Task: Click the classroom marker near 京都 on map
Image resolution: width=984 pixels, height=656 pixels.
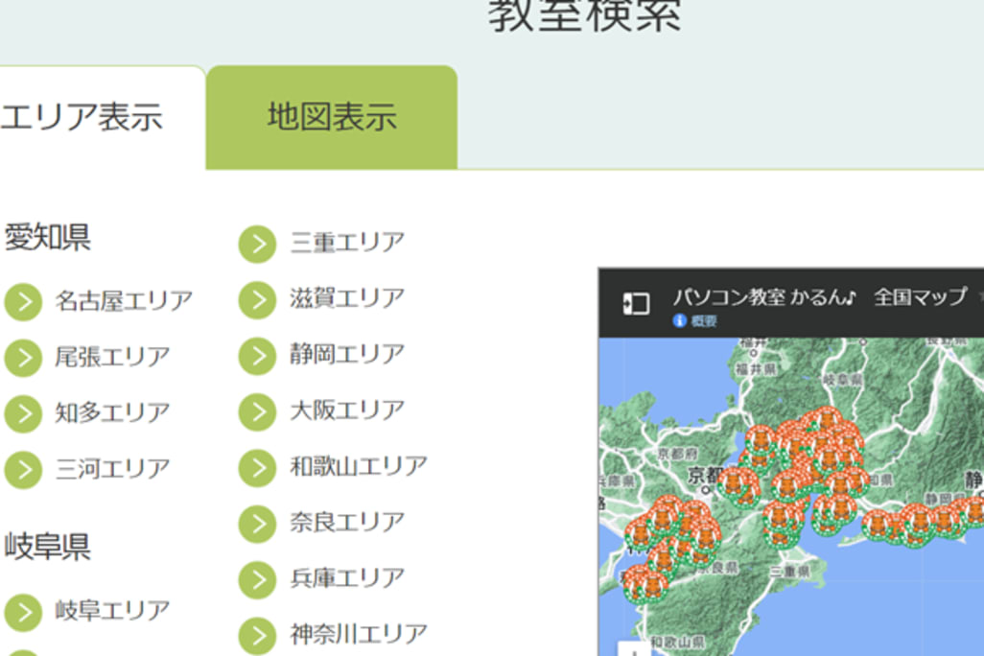Action: [738, 484]
